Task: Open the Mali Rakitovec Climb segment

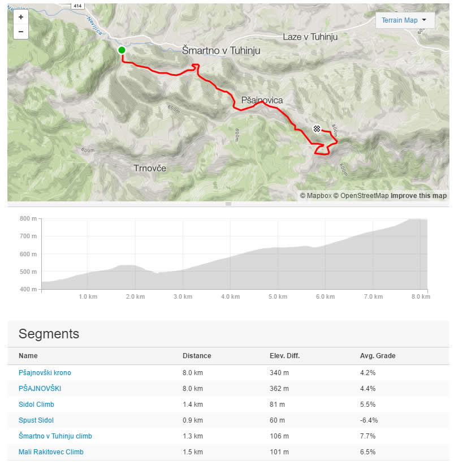Action: tap(51, 452)
